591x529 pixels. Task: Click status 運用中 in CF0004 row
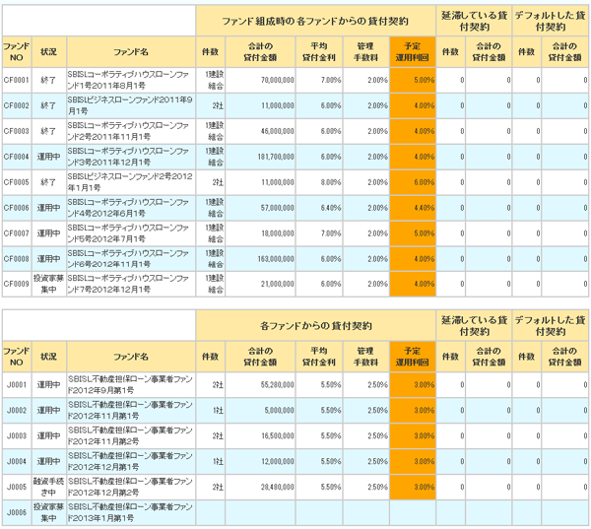(x=48, y=157)
